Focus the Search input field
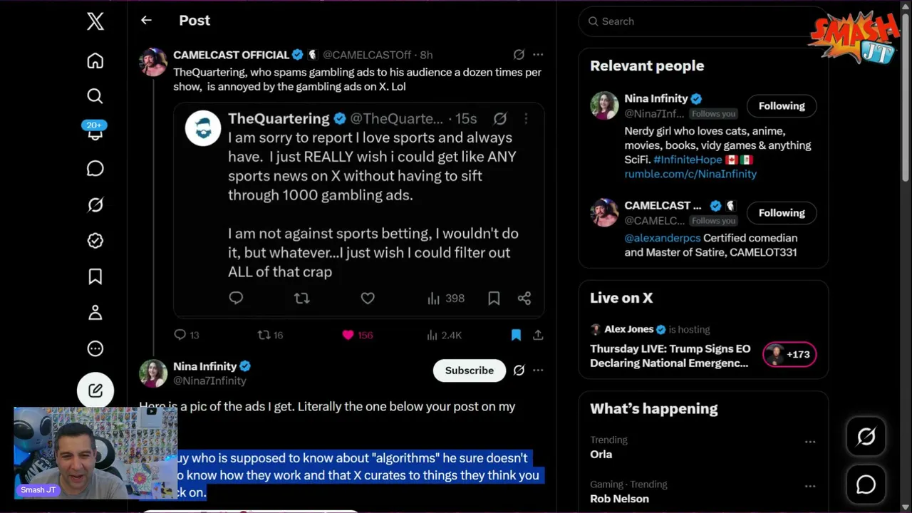Image resolution: width=912 pixels, height=513 pixels. 702,21
